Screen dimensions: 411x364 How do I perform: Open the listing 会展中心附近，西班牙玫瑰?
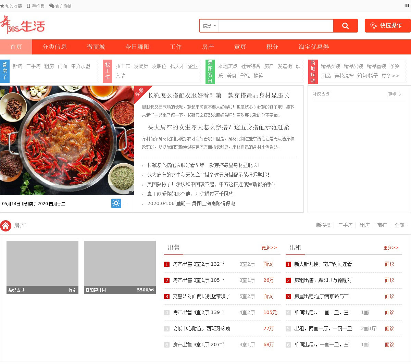coord(201,328)
